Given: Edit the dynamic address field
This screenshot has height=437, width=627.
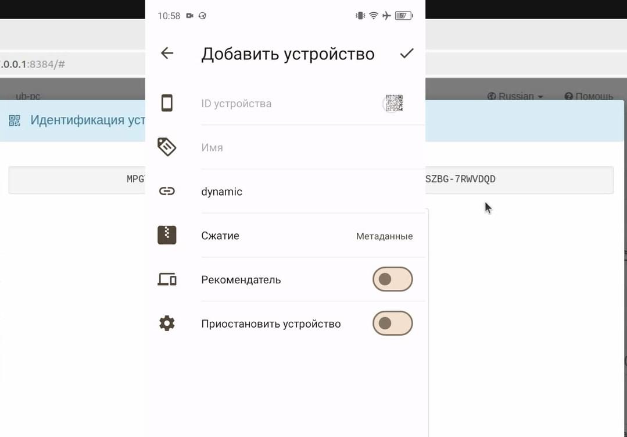Looking at the screenshot, I should pyautogui.click(x=312, y=191).
